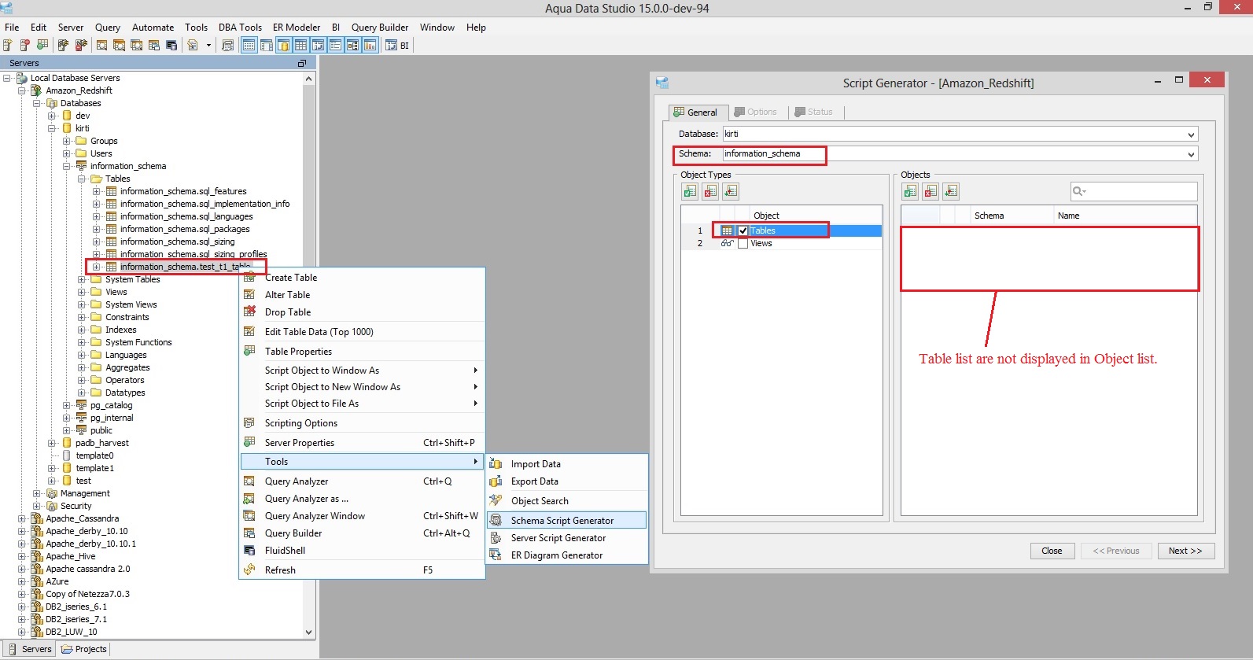Click the Schema Script Generator gear icon in submenu
1253x660 pixels.
point(496,520)
